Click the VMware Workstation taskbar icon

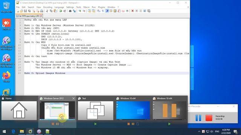click(x=31, y=132)
